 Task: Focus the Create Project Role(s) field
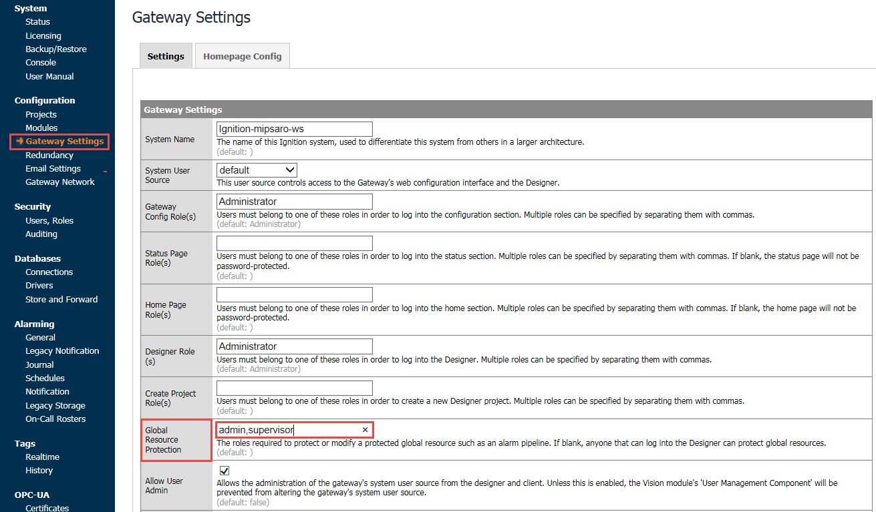coord(294,388)
